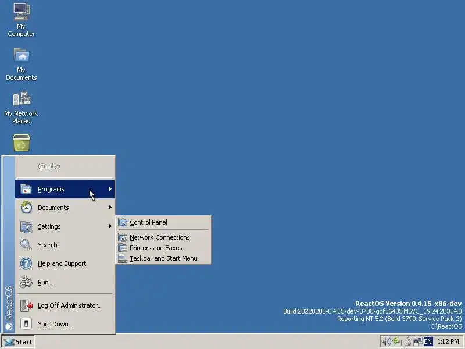Click the Shut Down power icon
465x349 pixels.
click(x=26, y=324)
